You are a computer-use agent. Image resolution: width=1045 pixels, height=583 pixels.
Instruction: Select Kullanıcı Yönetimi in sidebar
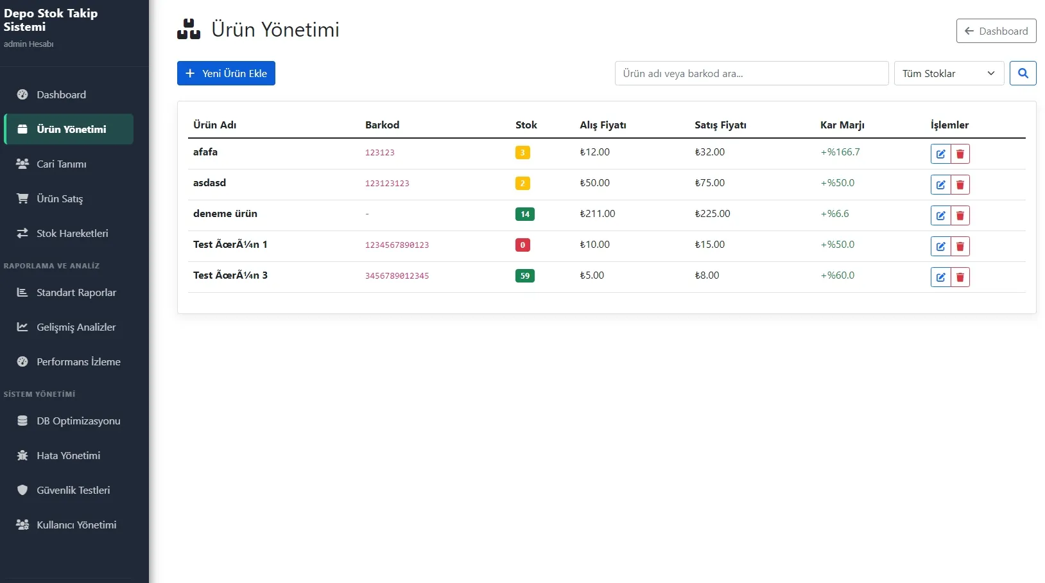click(x=76, y=525)
